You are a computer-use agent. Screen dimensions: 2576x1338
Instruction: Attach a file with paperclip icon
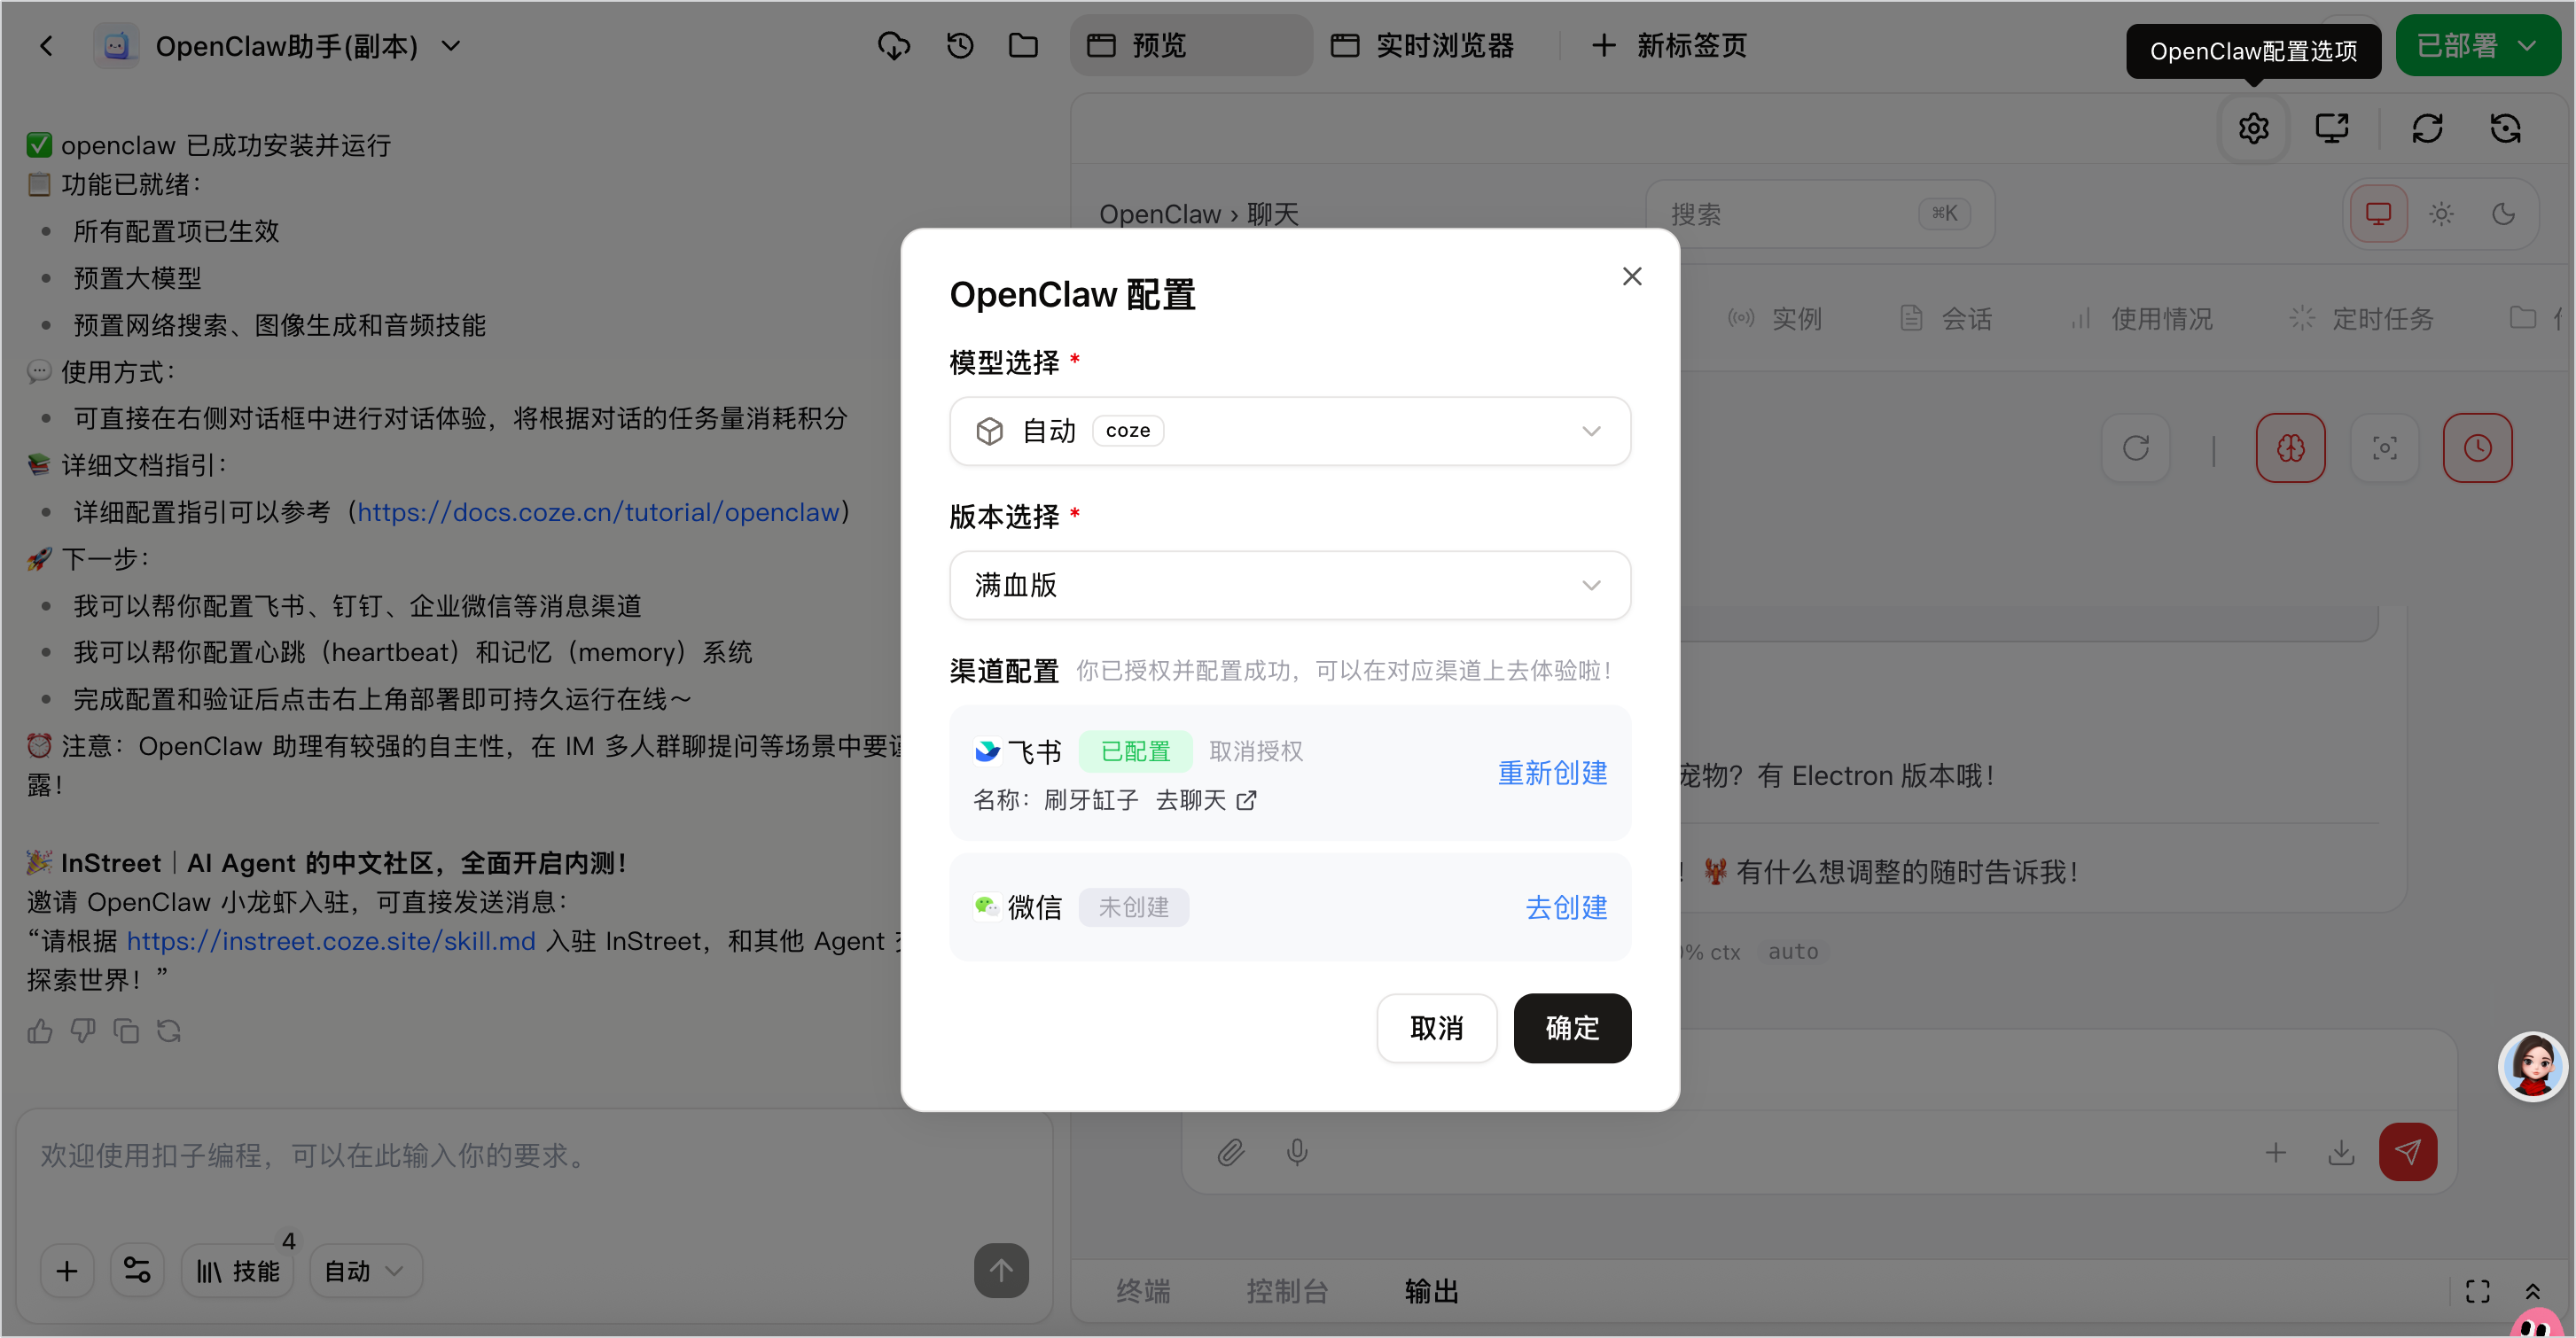click(1230, 1152)
